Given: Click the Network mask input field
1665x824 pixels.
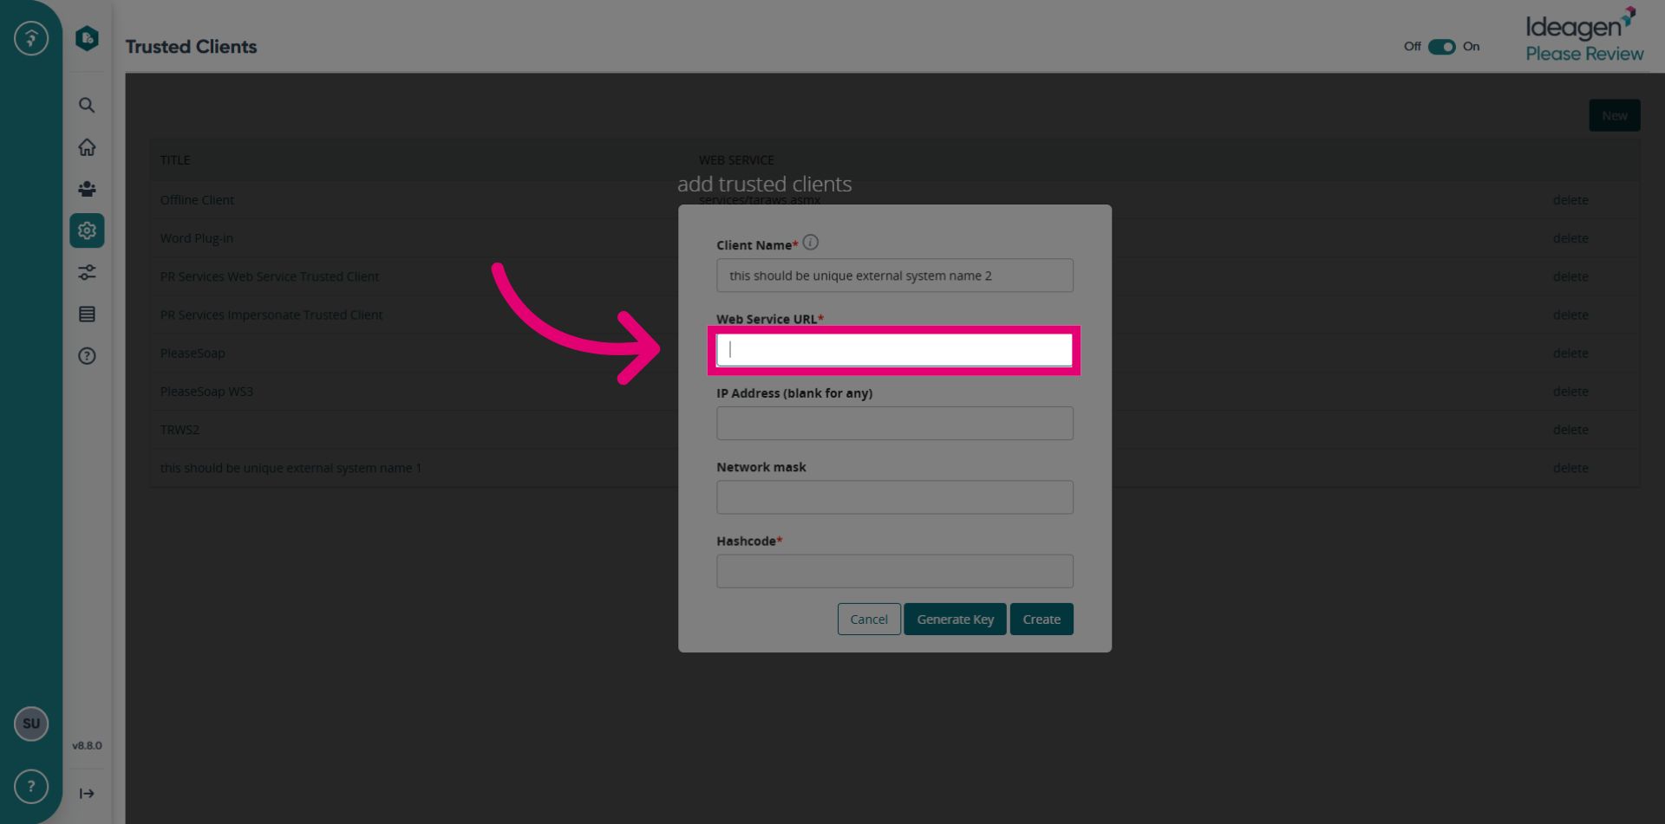Looking at the screenshot, I should point(894,497).
